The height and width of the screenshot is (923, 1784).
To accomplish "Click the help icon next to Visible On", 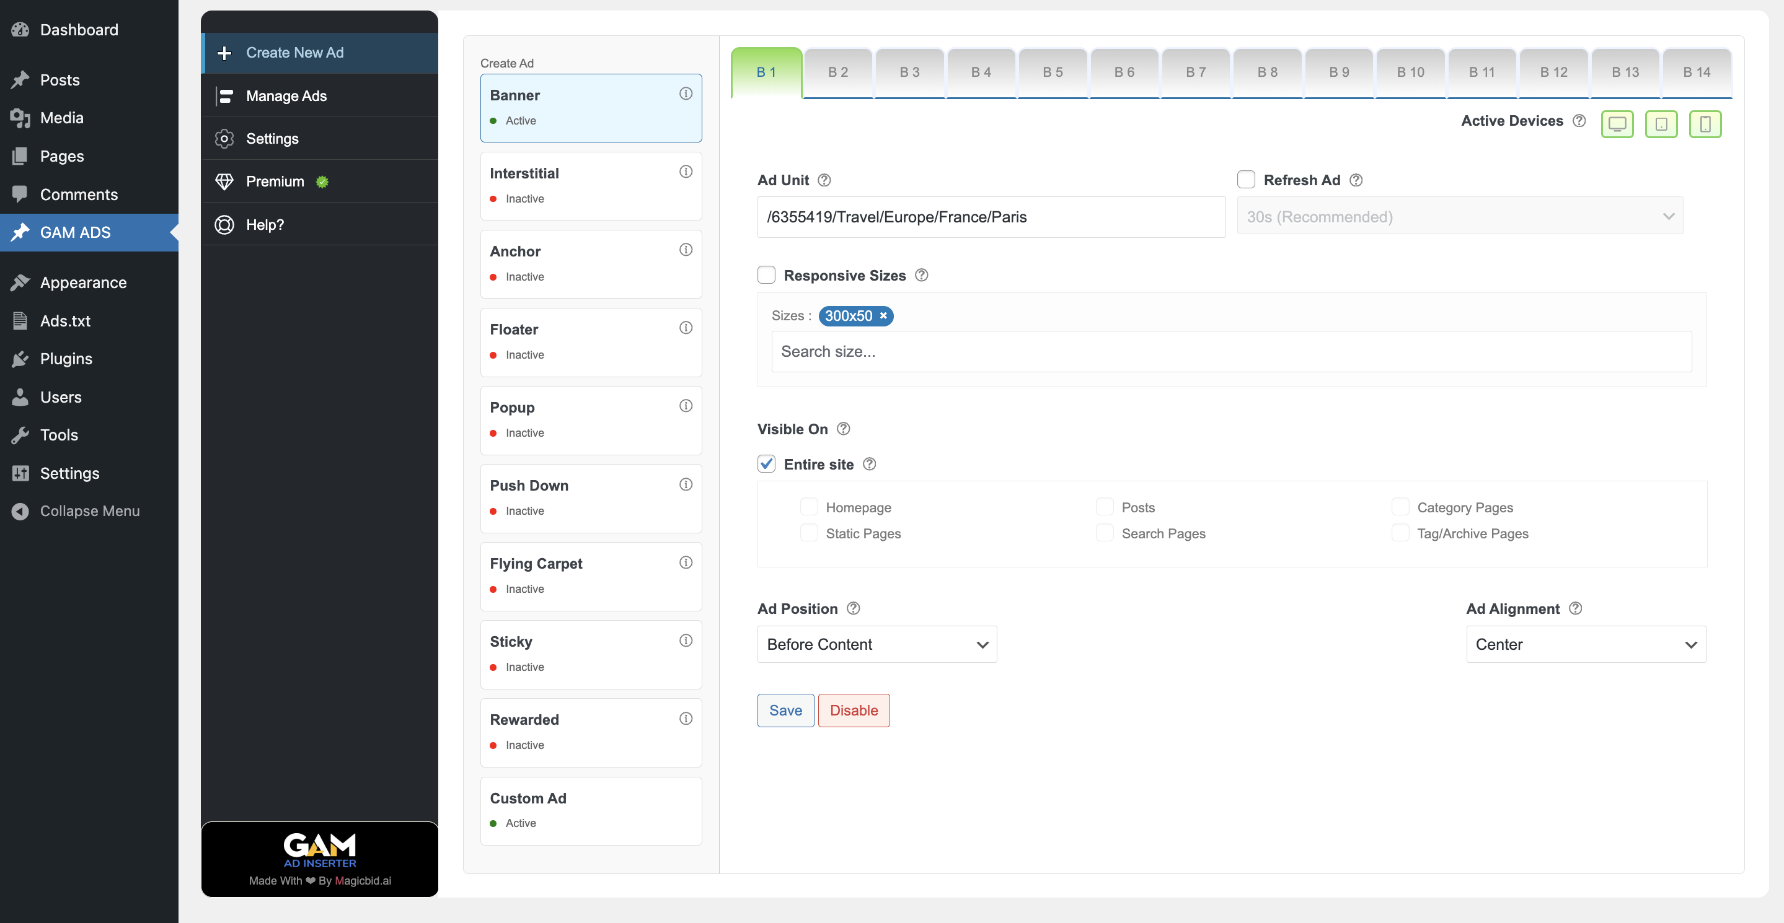I will coord(843,429).
